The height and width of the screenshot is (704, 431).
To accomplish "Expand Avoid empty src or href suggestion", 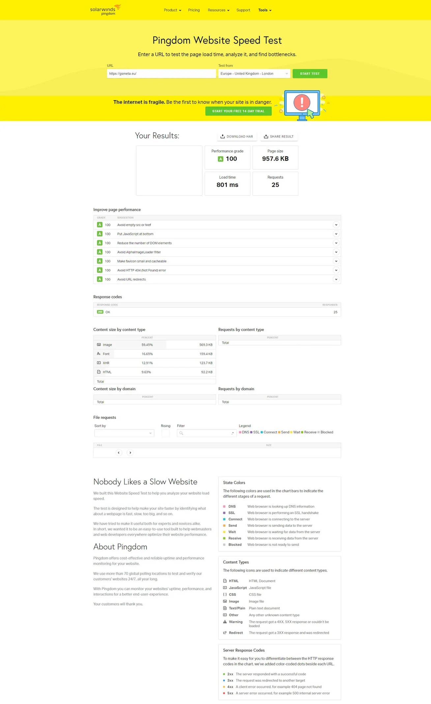I will point(336,225).
